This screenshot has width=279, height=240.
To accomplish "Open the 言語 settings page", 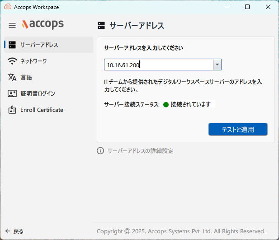I will tap(48, 77).
